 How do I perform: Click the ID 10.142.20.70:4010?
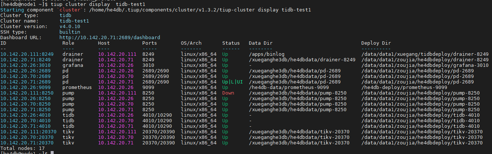click(26, 121)
